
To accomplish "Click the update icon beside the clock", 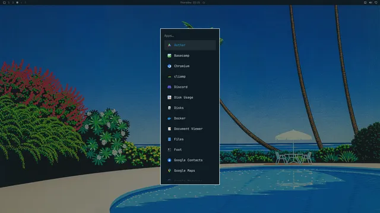I will [x=204, y=2].
